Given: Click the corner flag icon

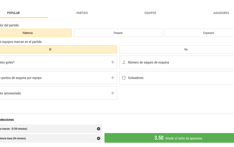Looking at the screenshot, I should pyautogui.click(x=124, y=62).
